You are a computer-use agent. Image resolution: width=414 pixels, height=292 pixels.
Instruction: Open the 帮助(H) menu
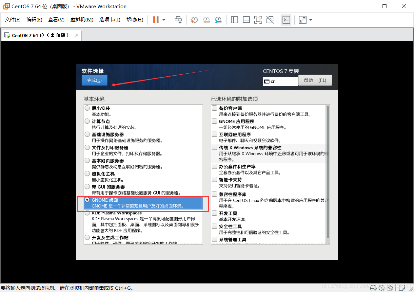tap(134, 20)
